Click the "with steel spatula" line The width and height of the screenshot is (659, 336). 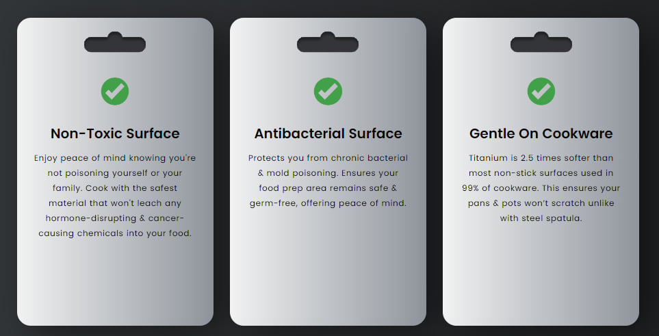541,218
